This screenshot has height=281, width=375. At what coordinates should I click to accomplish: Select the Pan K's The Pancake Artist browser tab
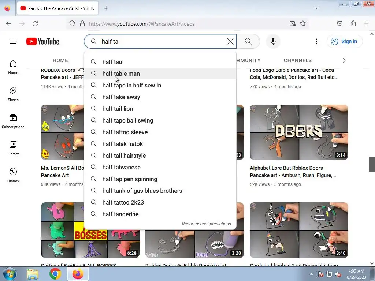[x=57, y=8]
